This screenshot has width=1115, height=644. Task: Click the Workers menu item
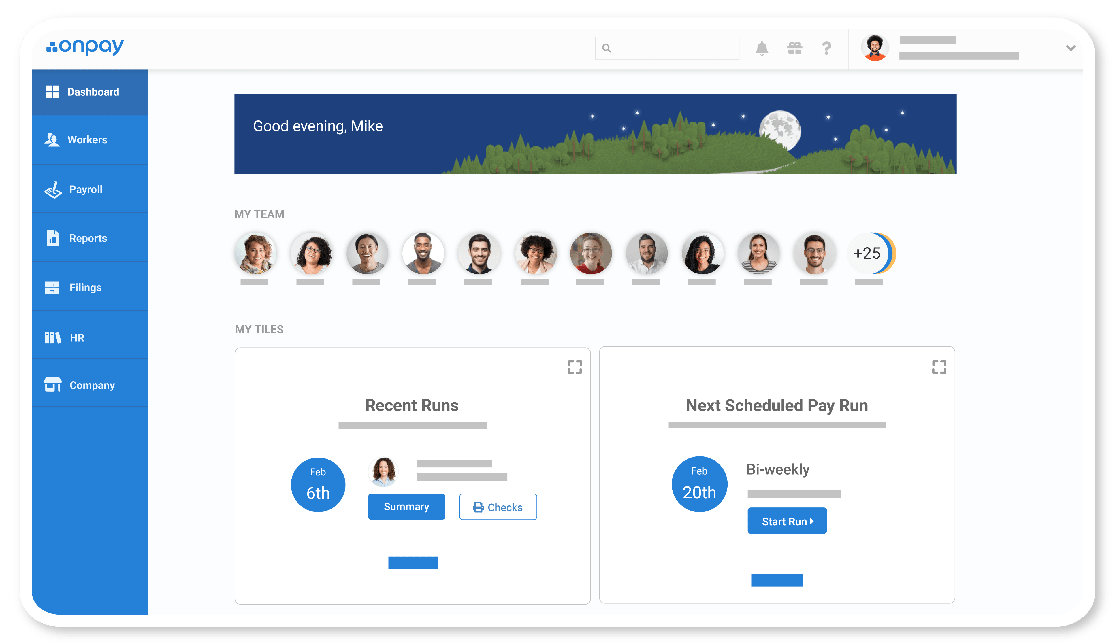coord(87,139)
